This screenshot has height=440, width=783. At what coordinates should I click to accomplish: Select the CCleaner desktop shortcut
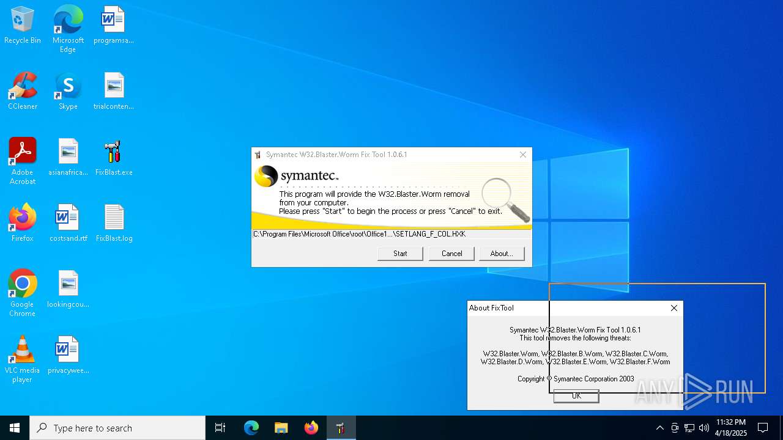tap(23, 92)
